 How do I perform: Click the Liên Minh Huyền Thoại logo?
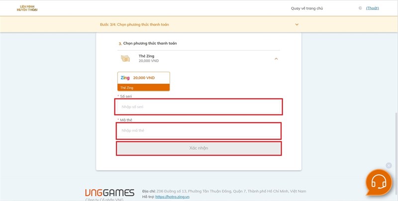coord(27,8)
